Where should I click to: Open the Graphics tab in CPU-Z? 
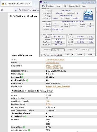[71, 6]
